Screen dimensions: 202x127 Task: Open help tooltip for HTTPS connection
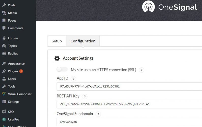click(141, 70)
